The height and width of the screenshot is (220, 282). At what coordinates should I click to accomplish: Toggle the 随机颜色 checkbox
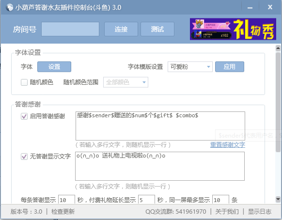coord(24,82)
